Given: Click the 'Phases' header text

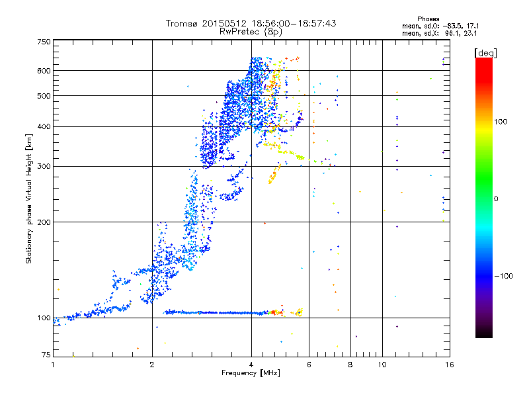Looking at the screenshot, I should [x=428, y=19].
